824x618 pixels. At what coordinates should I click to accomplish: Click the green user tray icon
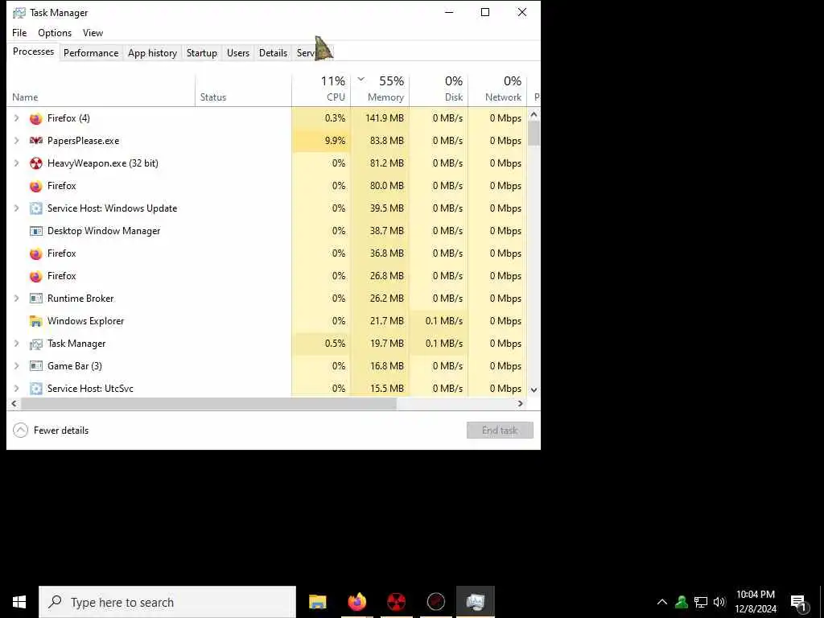(682, 602)
